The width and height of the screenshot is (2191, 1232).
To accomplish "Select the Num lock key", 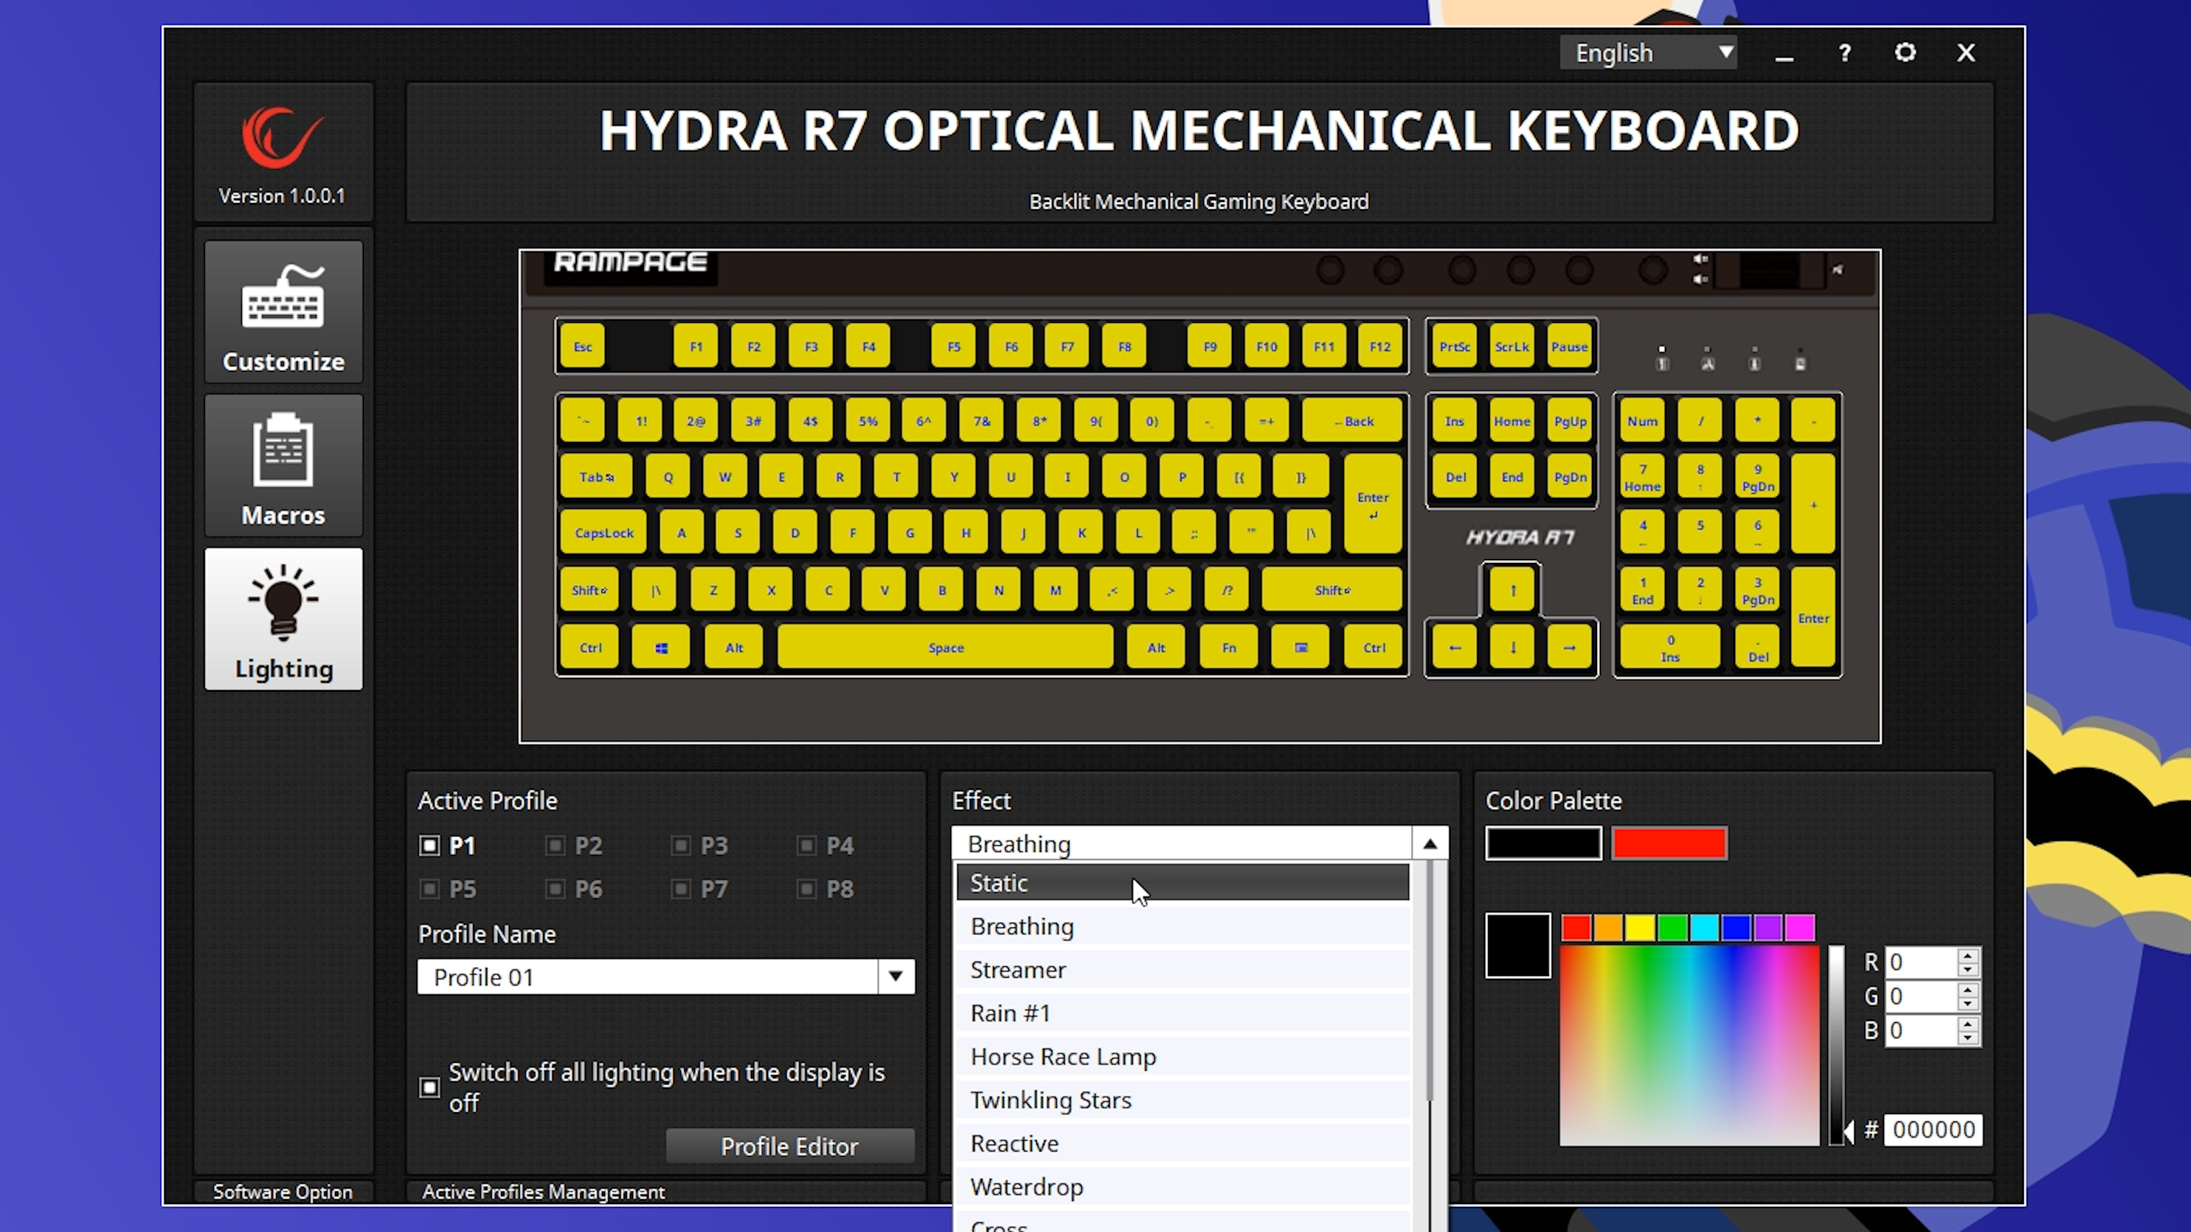I will [x=1642, y=421].
